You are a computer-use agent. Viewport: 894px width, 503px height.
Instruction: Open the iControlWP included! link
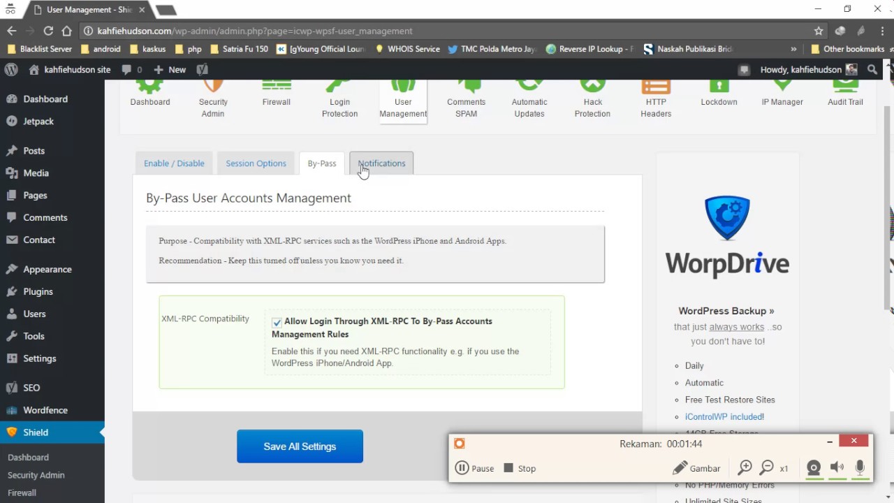pyautogui.click(x=724, y=416)
